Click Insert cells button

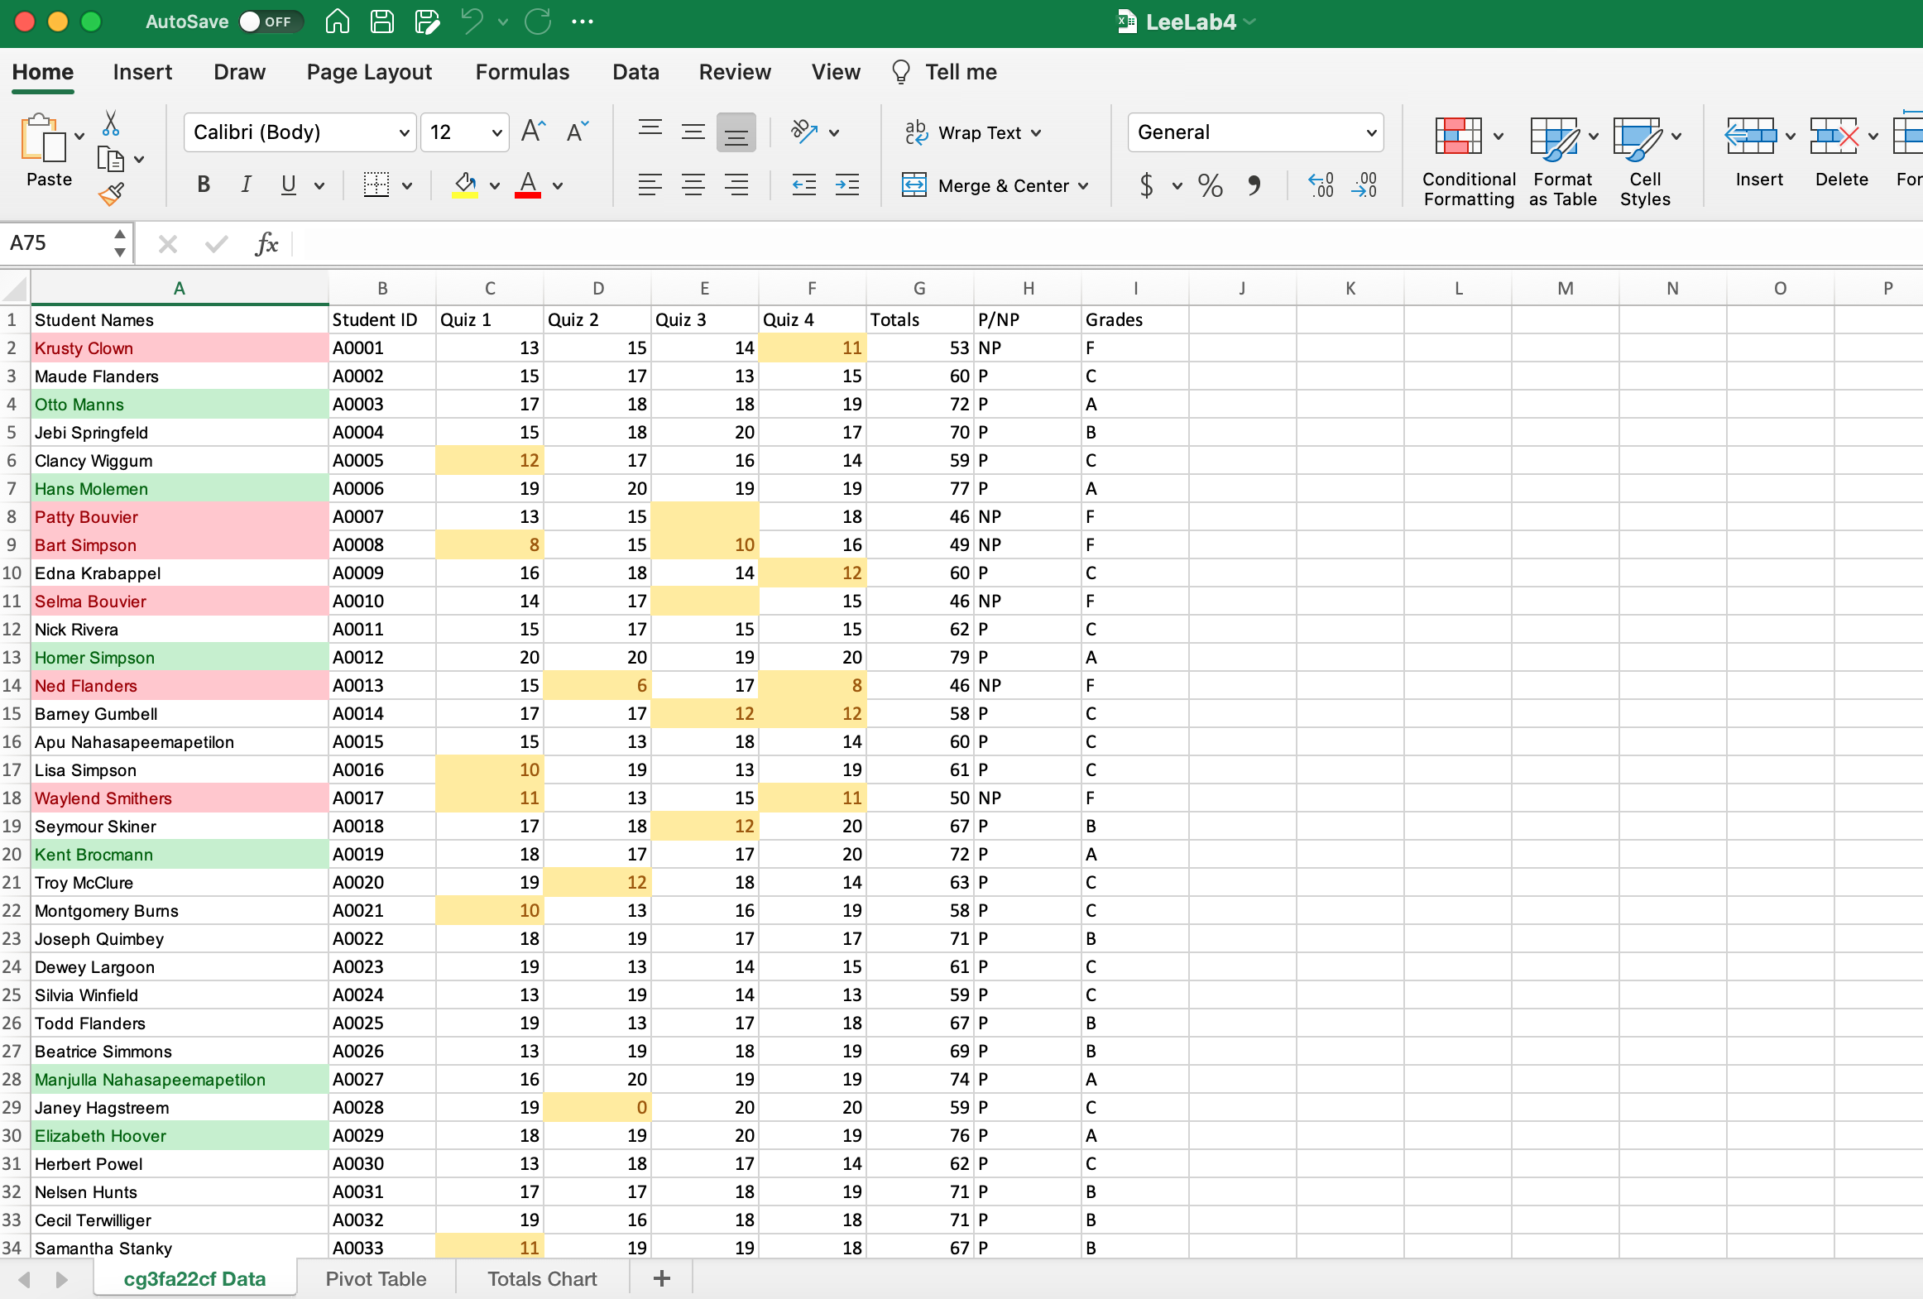click(1758, 154)
